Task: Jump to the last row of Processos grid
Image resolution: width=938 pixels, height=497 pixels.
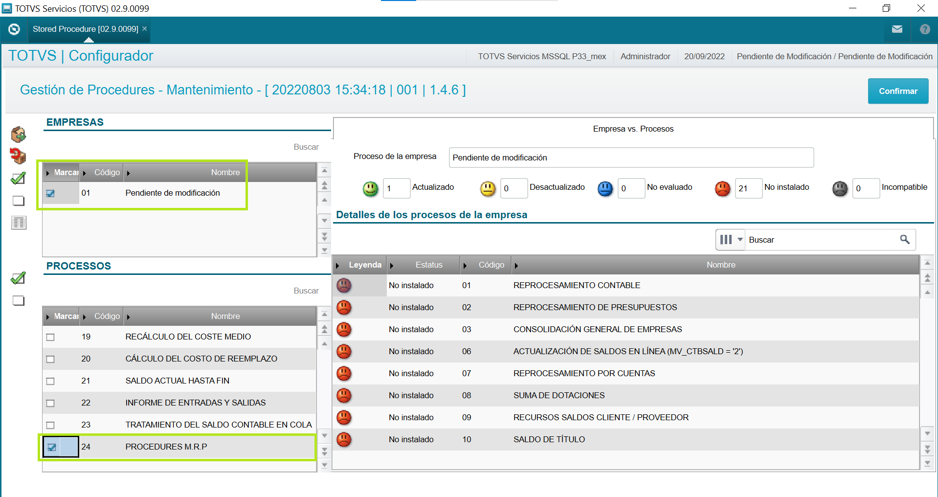Action: (x=324, y=465)
